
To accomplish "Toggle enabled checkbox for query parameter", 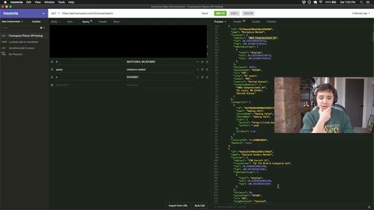I will tap(202, 69).
